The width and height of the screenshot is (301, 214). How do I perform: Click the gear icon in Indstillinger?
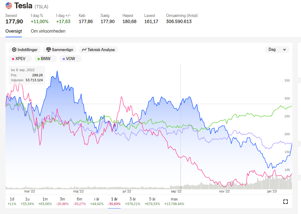pos(14,50)
